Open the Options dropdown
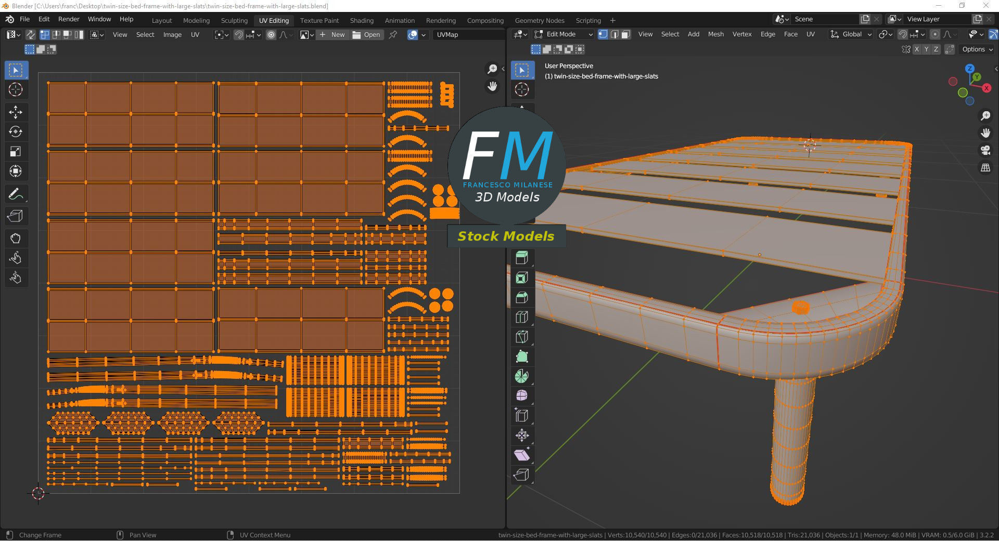This screenshot has height=541, width=999. coord(978,49)
